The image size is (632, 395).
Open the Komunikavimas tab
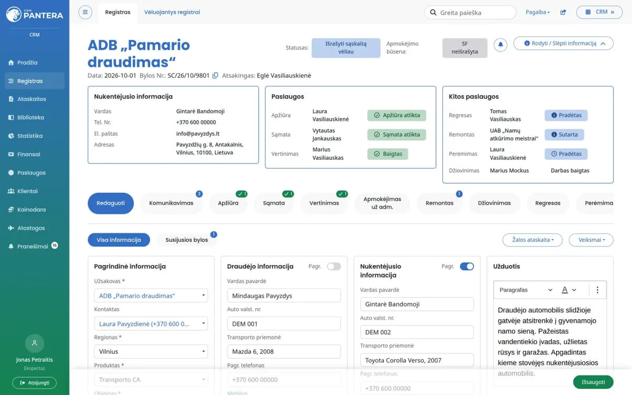tap(171, 203)
